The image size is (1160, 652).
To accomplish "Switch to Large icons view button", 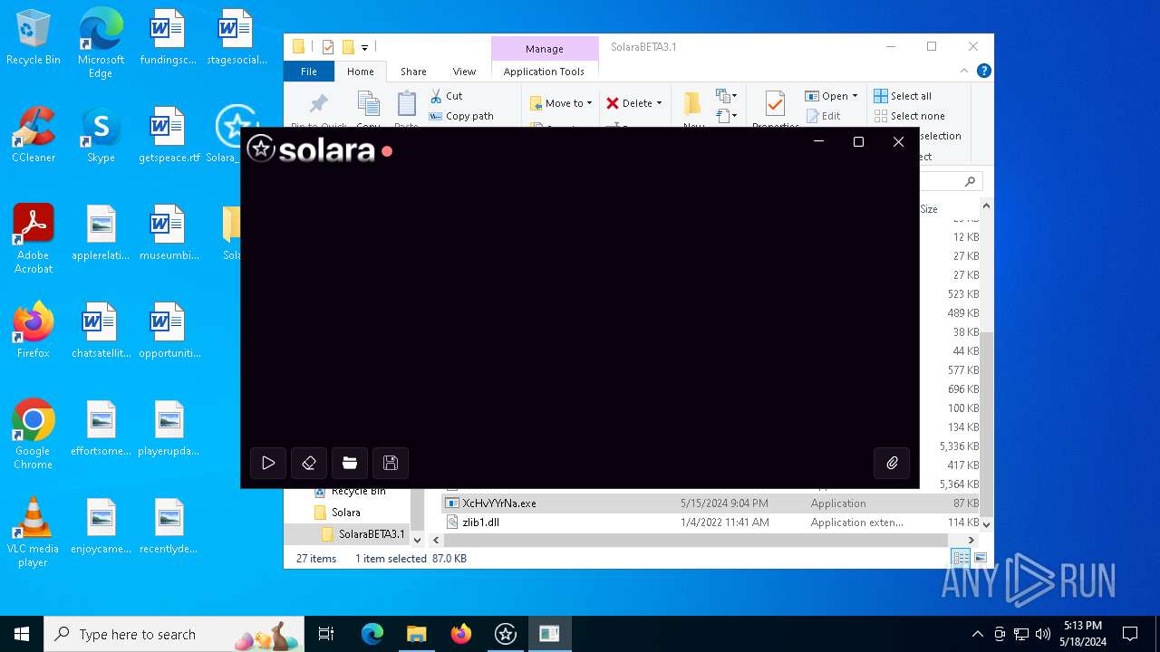I will 980,558.
